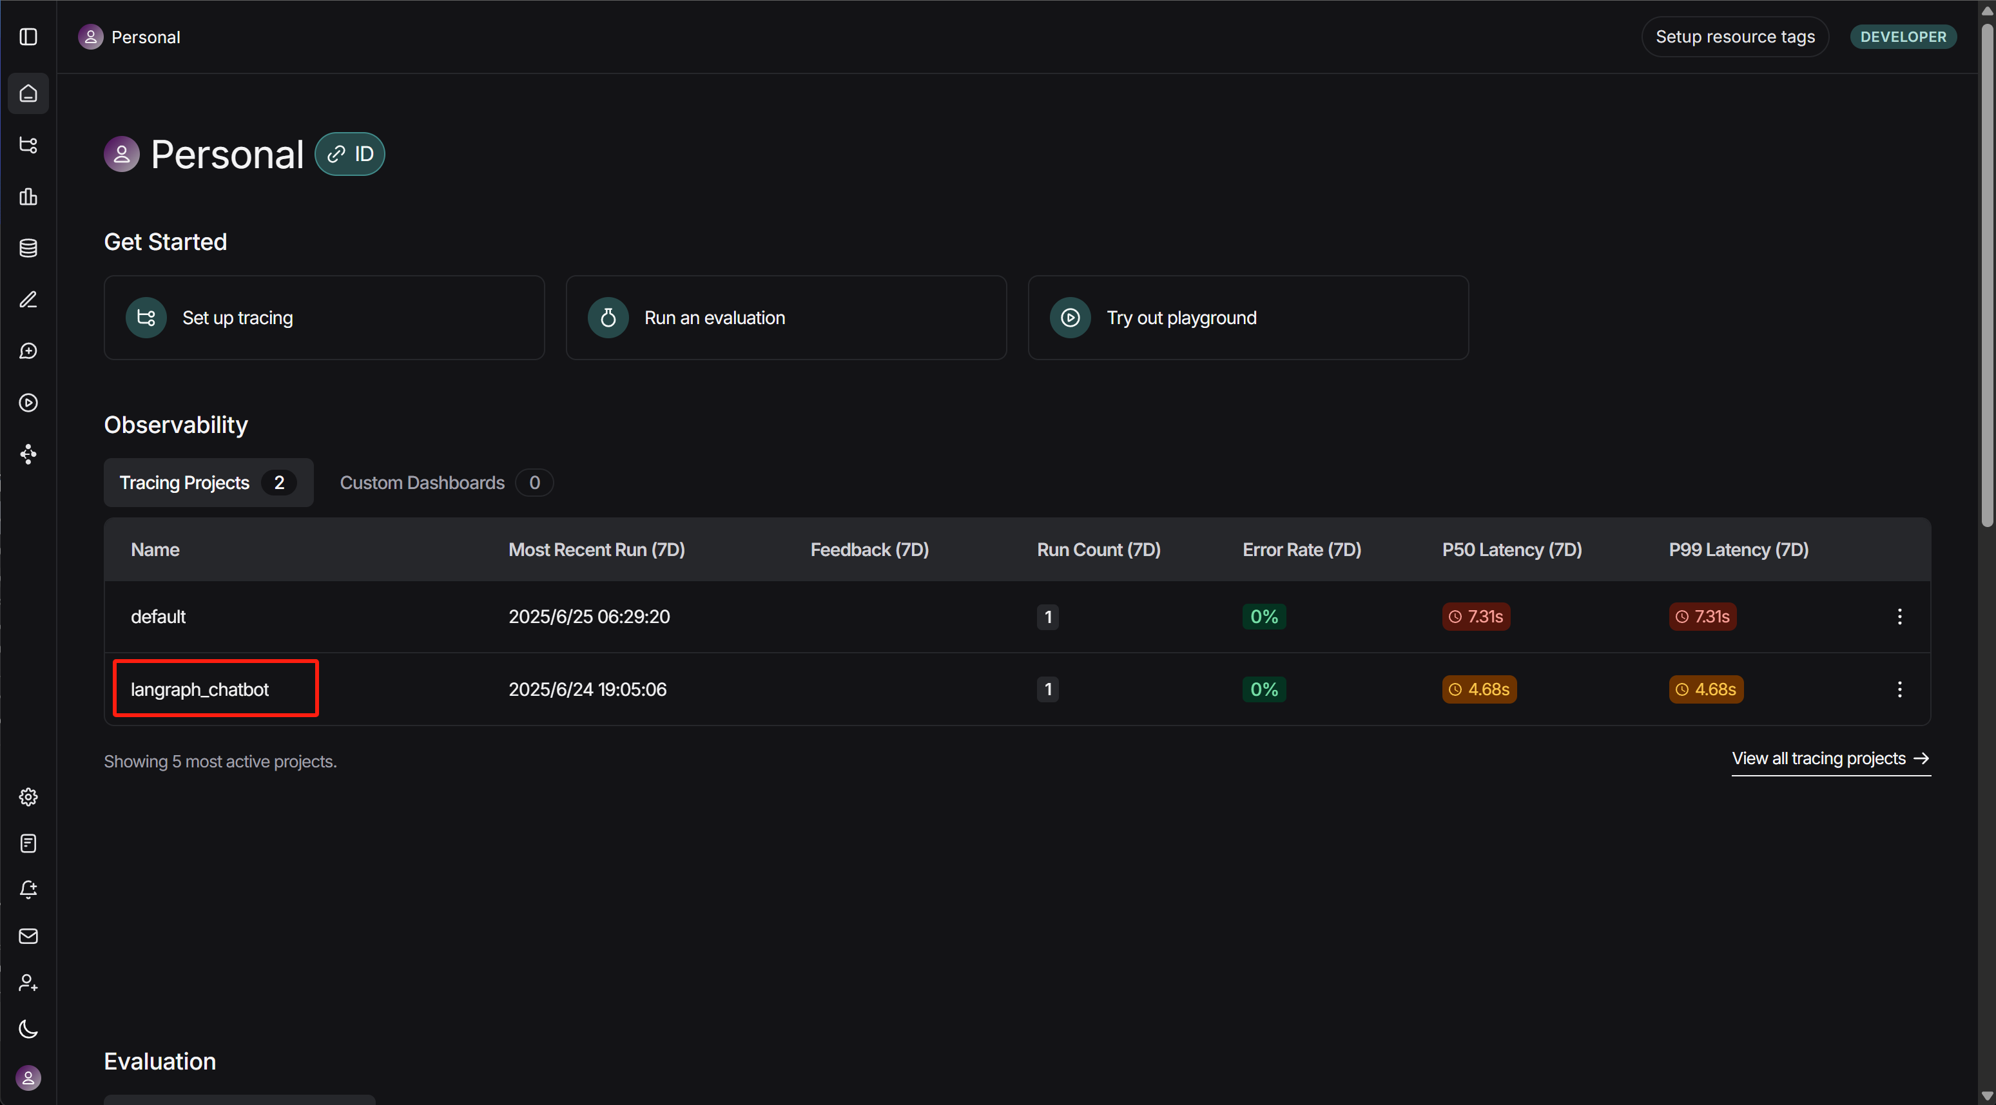This screenshot has height=1105, width=1996.
Task: Open Datasets database icon in sidebar
Action: pos(28,248)
